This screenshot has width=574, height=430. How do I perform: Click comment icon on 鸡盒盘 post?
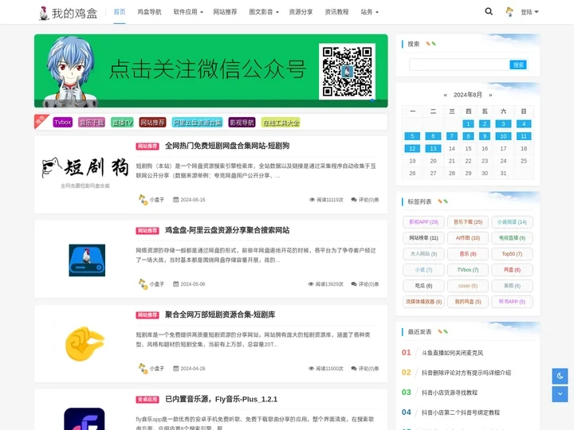(x=354, y=284)
